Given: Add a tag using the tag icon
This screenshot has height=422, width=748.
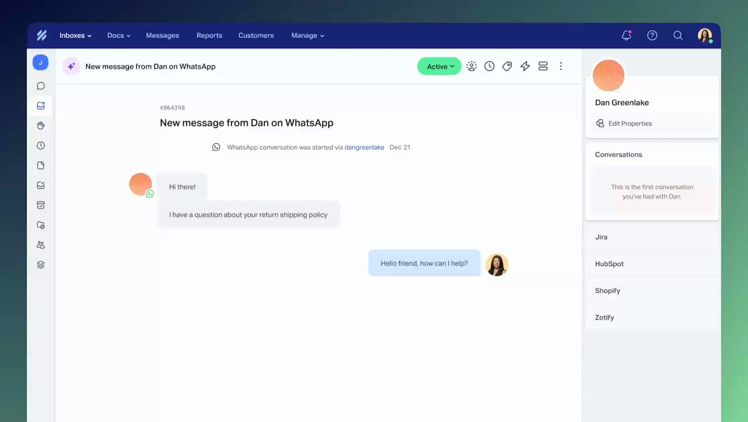Looking at the screenshot, I should click(507, 66).
